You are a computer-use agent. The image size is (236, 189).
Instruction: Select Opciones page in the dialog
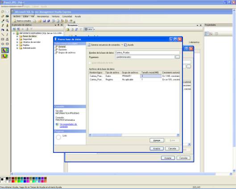62,50
